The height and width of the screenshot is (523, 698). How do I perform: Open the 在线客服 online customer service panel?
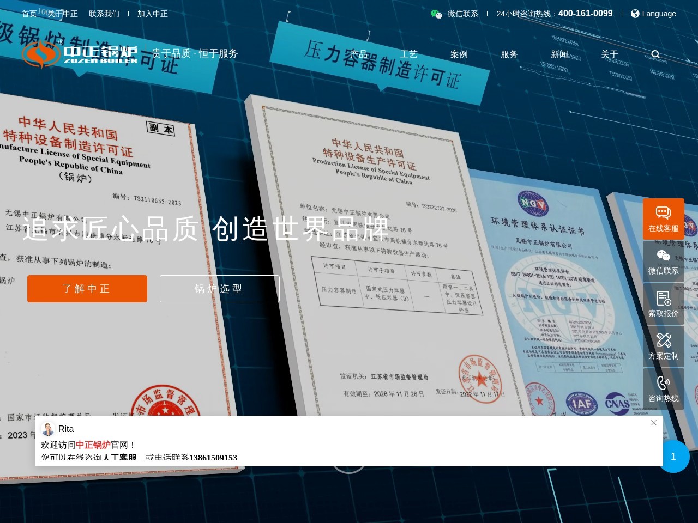tap(663, 219)
